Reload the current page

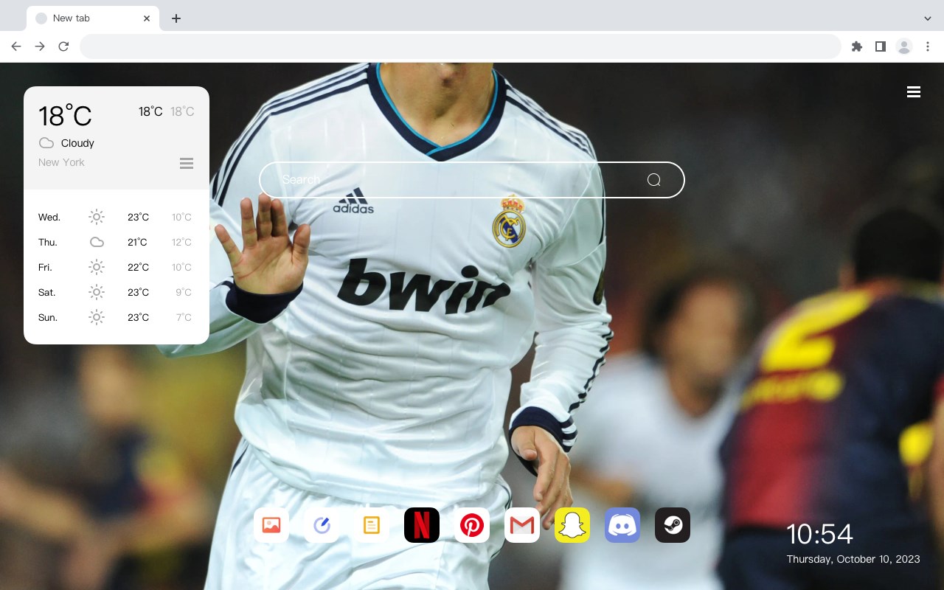[63, 46]
